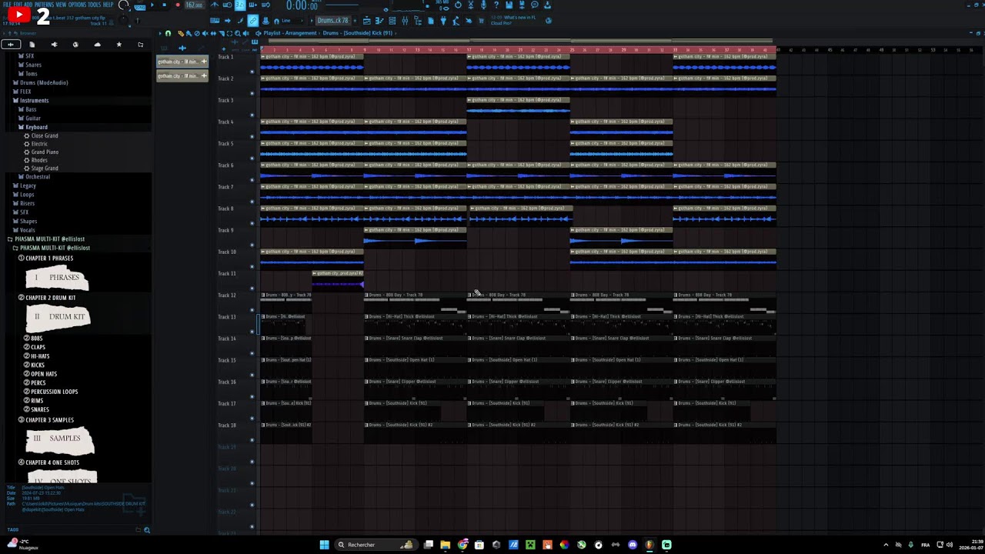Click the I PHRASES chapter thumbnail

coord(58,278)
